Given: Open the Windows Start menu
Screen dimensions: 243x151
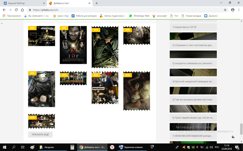Looking at the screenshot, I should [x=4, y=147].
